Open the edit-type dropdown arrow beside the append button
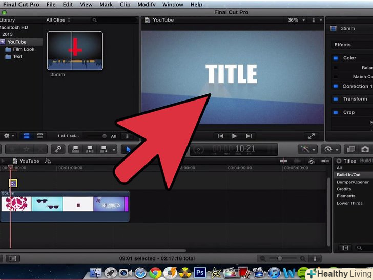The height and width of the screenshot is (280, 373). pyautogui.click(x=114, y=150)
